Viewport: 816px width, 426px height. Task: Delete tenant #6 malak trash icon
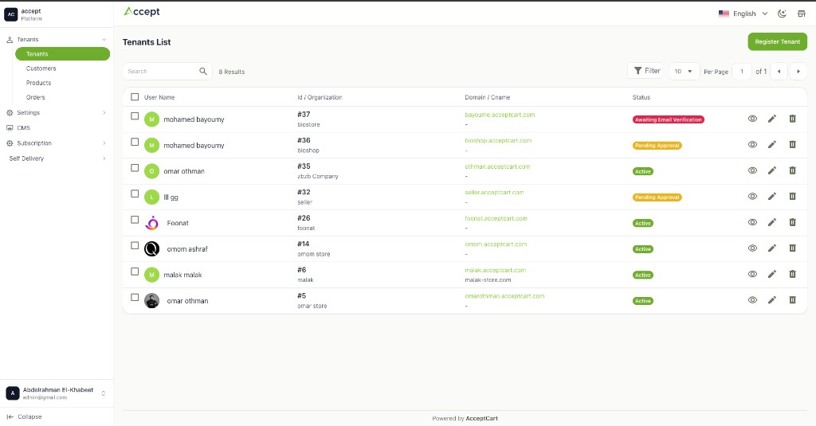(793, 274)
